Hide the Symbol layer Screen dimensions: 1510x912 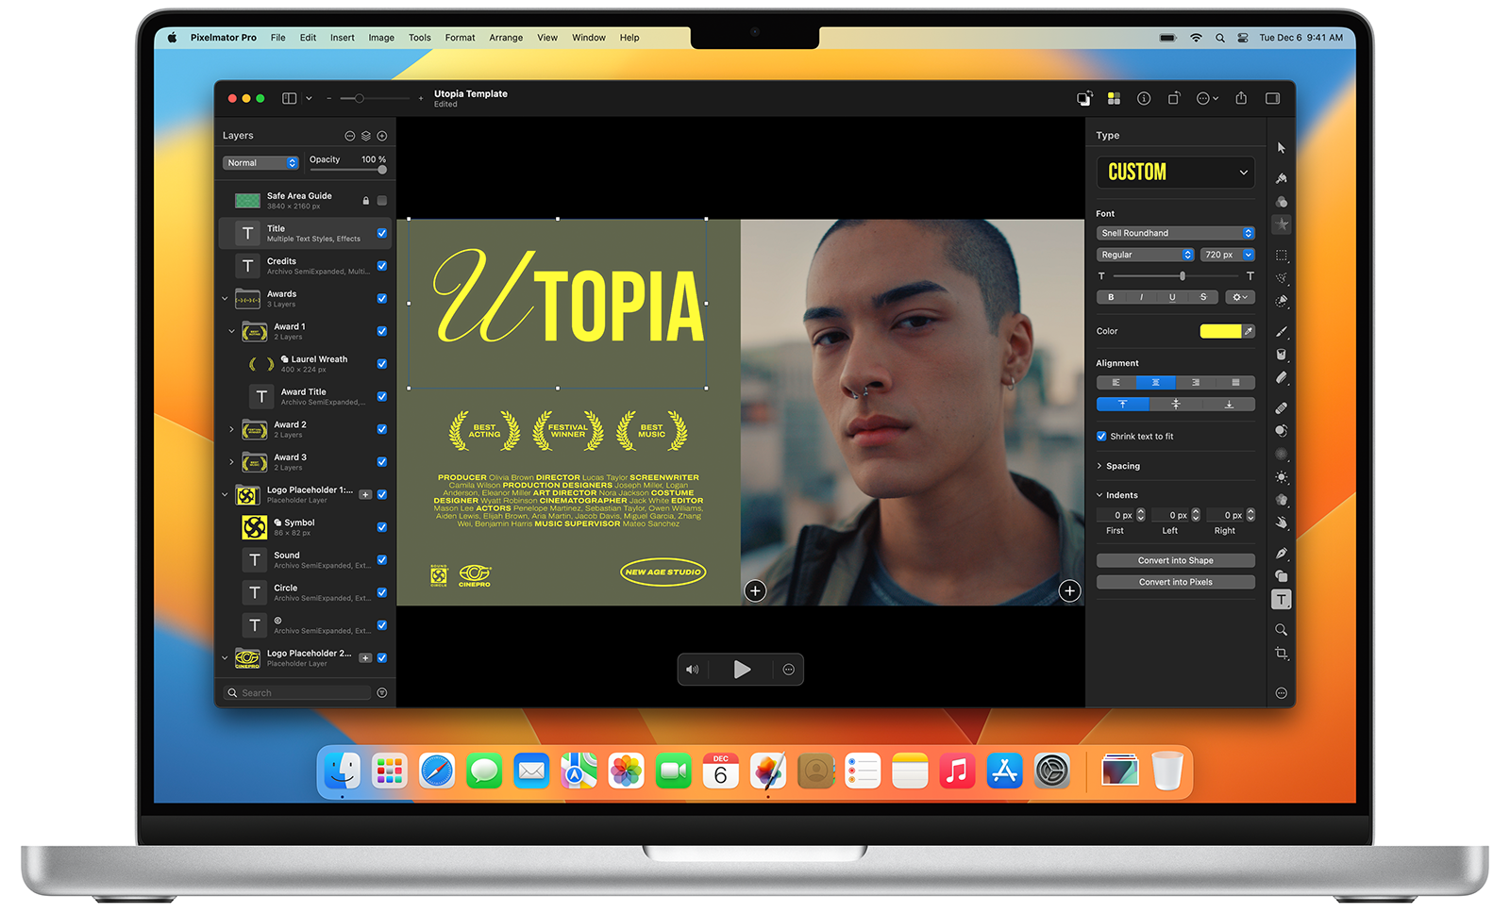(382, 527)
